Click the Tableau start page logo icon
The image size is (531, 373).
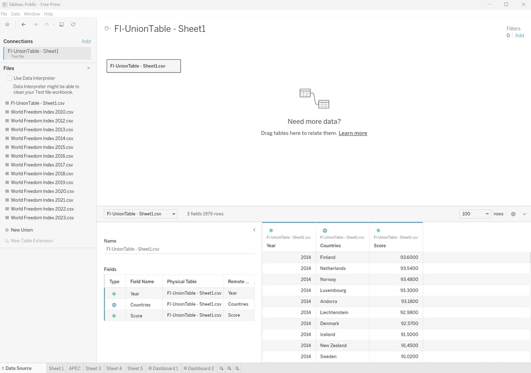coord(7,24)
